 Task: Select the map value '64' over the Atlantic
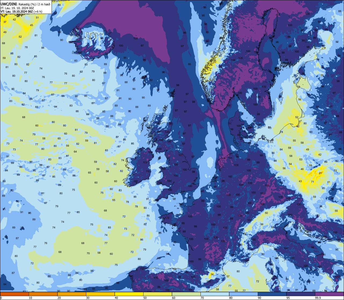[75, 152]
